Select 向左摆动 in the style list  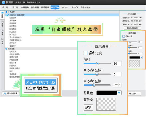point(13,26)
